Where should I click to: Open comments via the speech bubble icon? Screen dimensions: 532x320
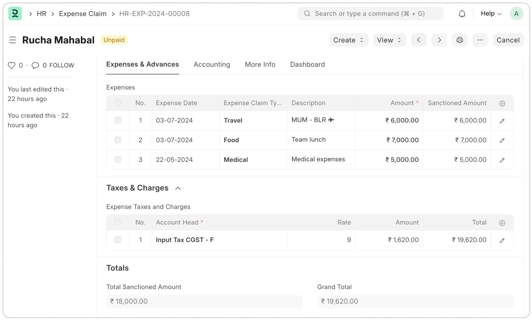[x=35, y=65]
